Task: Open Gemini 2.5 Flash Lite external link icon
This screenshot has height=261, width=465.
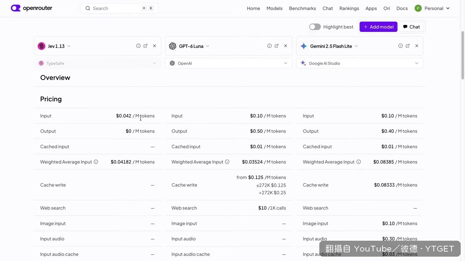Action: point(408,46)
